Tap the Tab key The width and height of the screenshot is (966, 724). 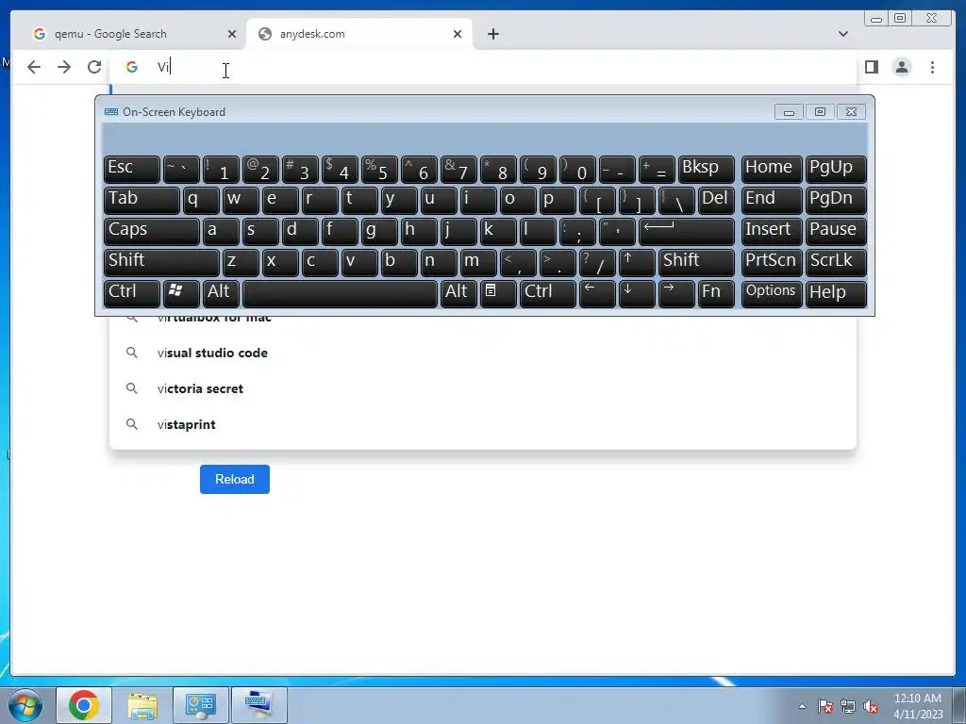[142, 200]
